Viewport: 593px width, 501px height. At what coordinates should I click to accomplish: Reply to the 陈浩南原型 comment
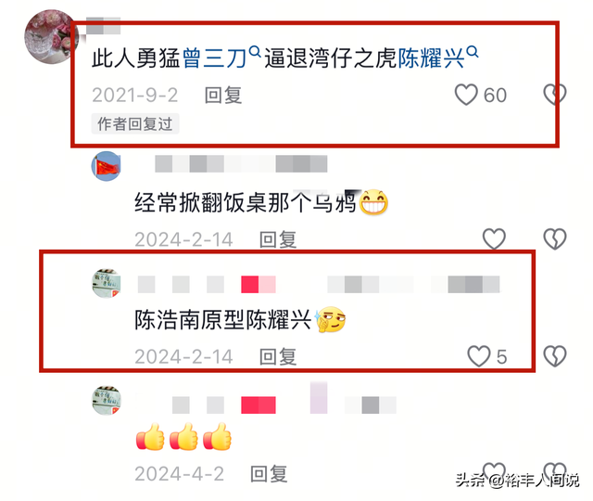(278, 356)
